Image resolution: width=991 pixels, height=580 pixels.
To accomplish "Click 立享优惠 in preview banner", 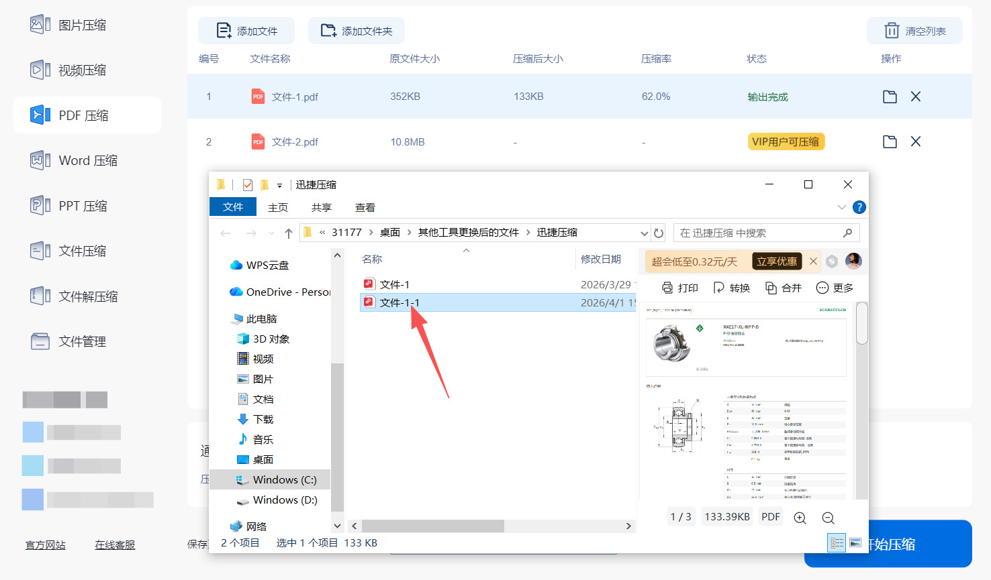I will pyautogui.click(x=777, y=262).
